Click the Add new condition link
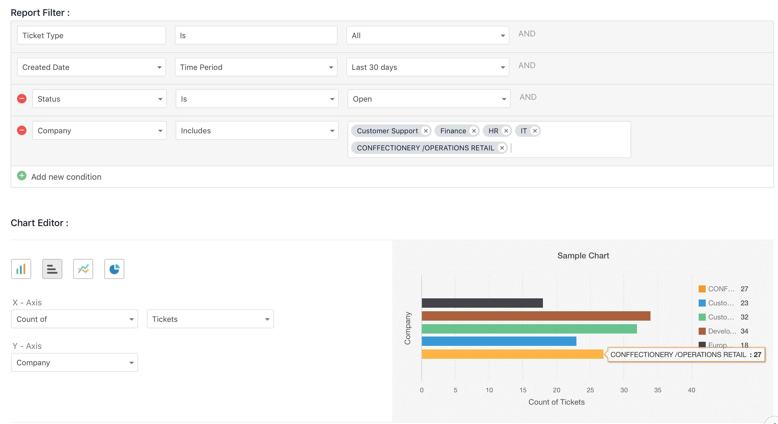778x424 pixels. point(66,177)
